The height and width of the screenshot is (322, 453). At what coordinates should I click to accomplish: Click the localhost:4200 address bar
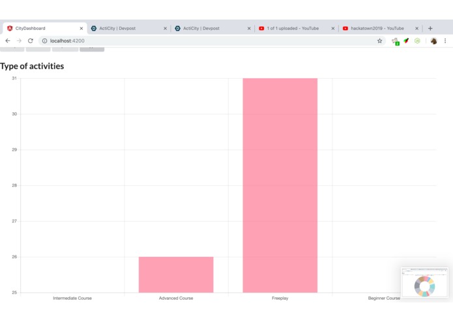coord(212,41)
